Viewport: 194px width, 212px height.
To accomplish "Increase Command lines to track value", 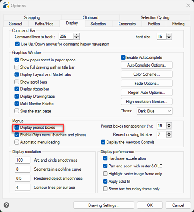I will tap(77, 35).
